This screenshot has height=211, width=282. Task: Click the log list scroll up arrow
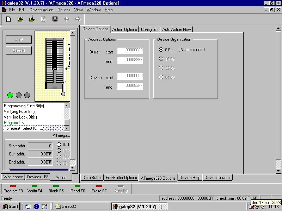pyautogui.click(x=66, y=105)
